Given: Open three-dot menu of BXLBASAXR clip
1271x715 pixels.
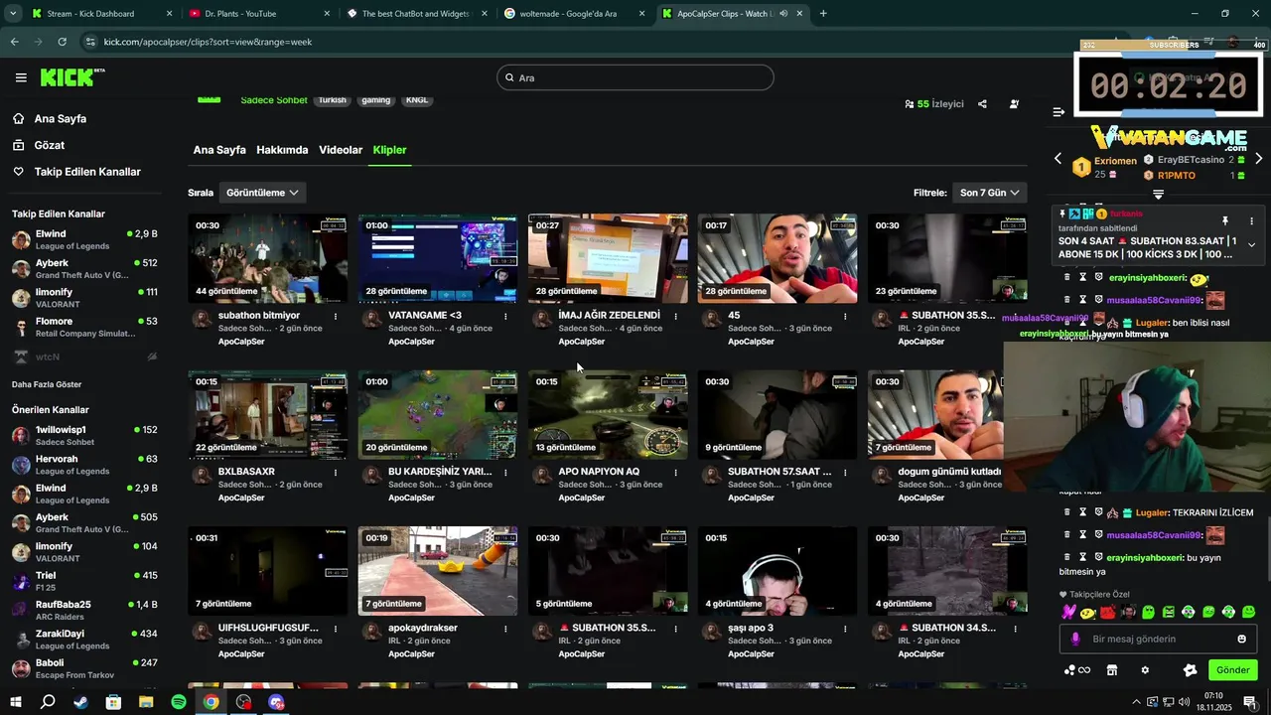Looking at the screenshot, I should tap(336, 472).
